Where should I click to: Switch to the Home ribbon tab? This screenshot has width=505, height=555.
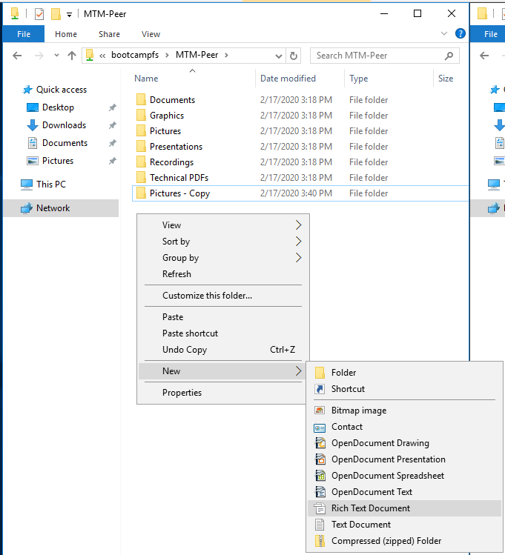[66, 34]
